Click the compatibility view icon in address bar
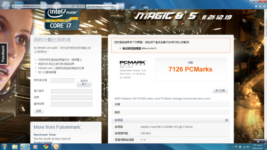Image resolution: width=267 pixels, height=150 pixels. click(78, 6)
